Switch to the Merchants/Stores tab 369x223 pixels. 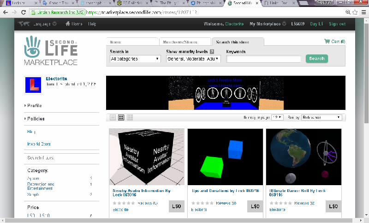185,42
